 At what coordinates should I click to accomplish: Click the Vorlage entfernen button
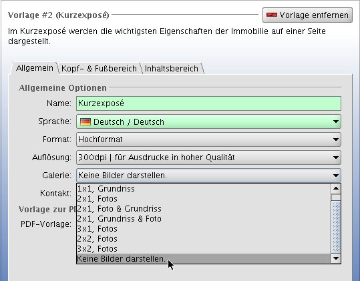click(x=307, y=15)
